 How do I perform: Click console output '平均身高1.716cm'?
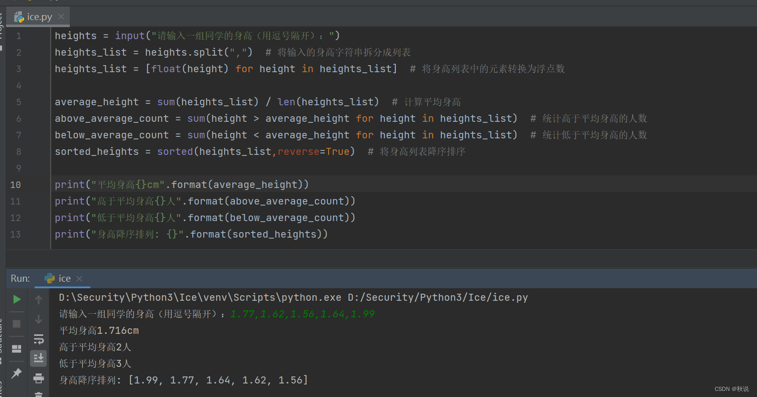pyautogui.click(x=99, y=331)
